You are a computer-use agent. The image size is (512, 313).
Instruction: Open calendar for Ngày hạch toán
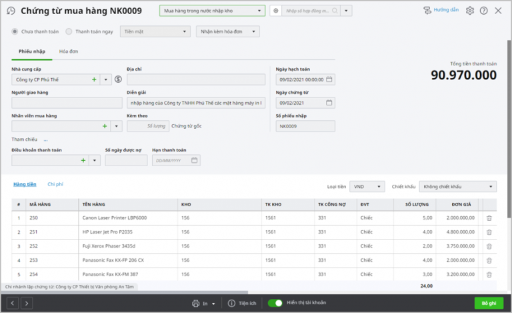[329, 79]
